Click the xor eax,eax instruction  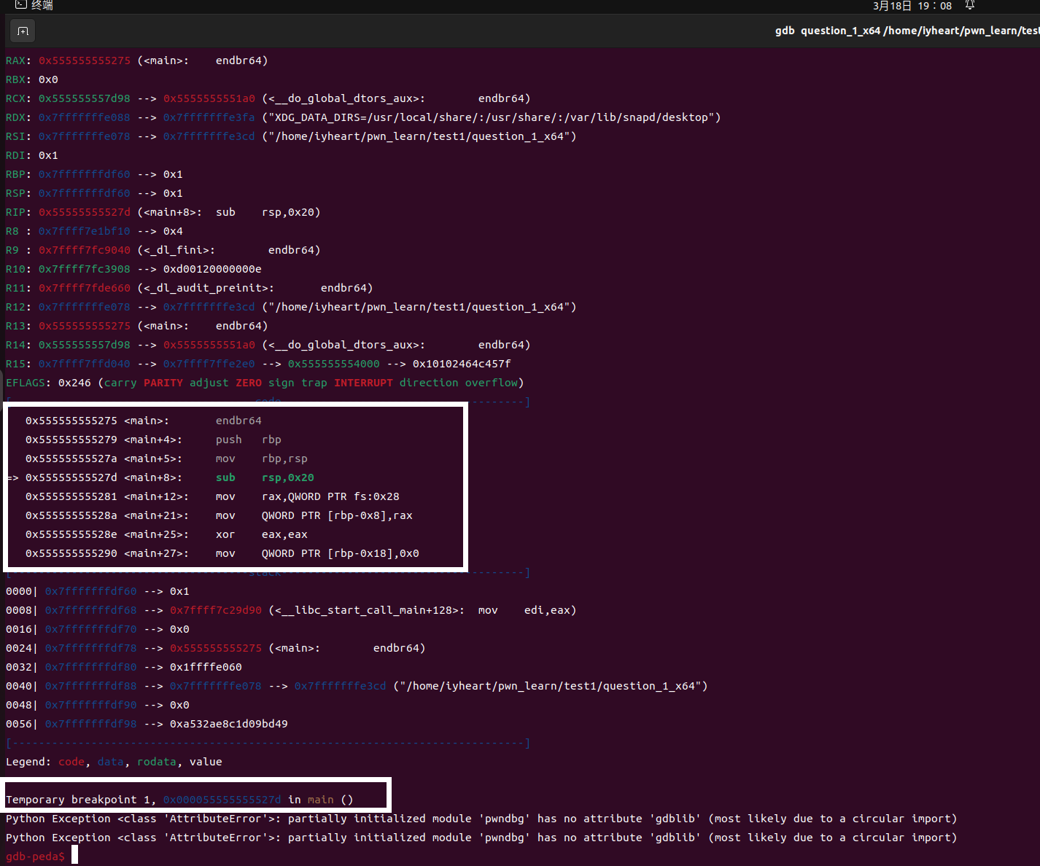pos(262,534)
